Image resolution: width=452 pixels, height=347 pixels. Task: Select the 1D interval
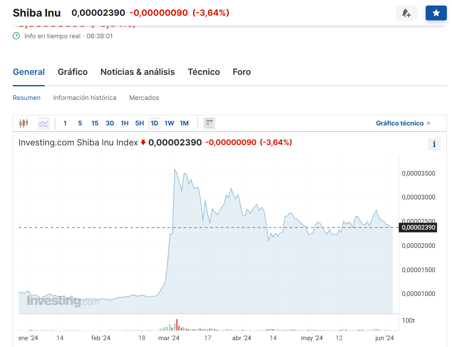coord(154,123)
